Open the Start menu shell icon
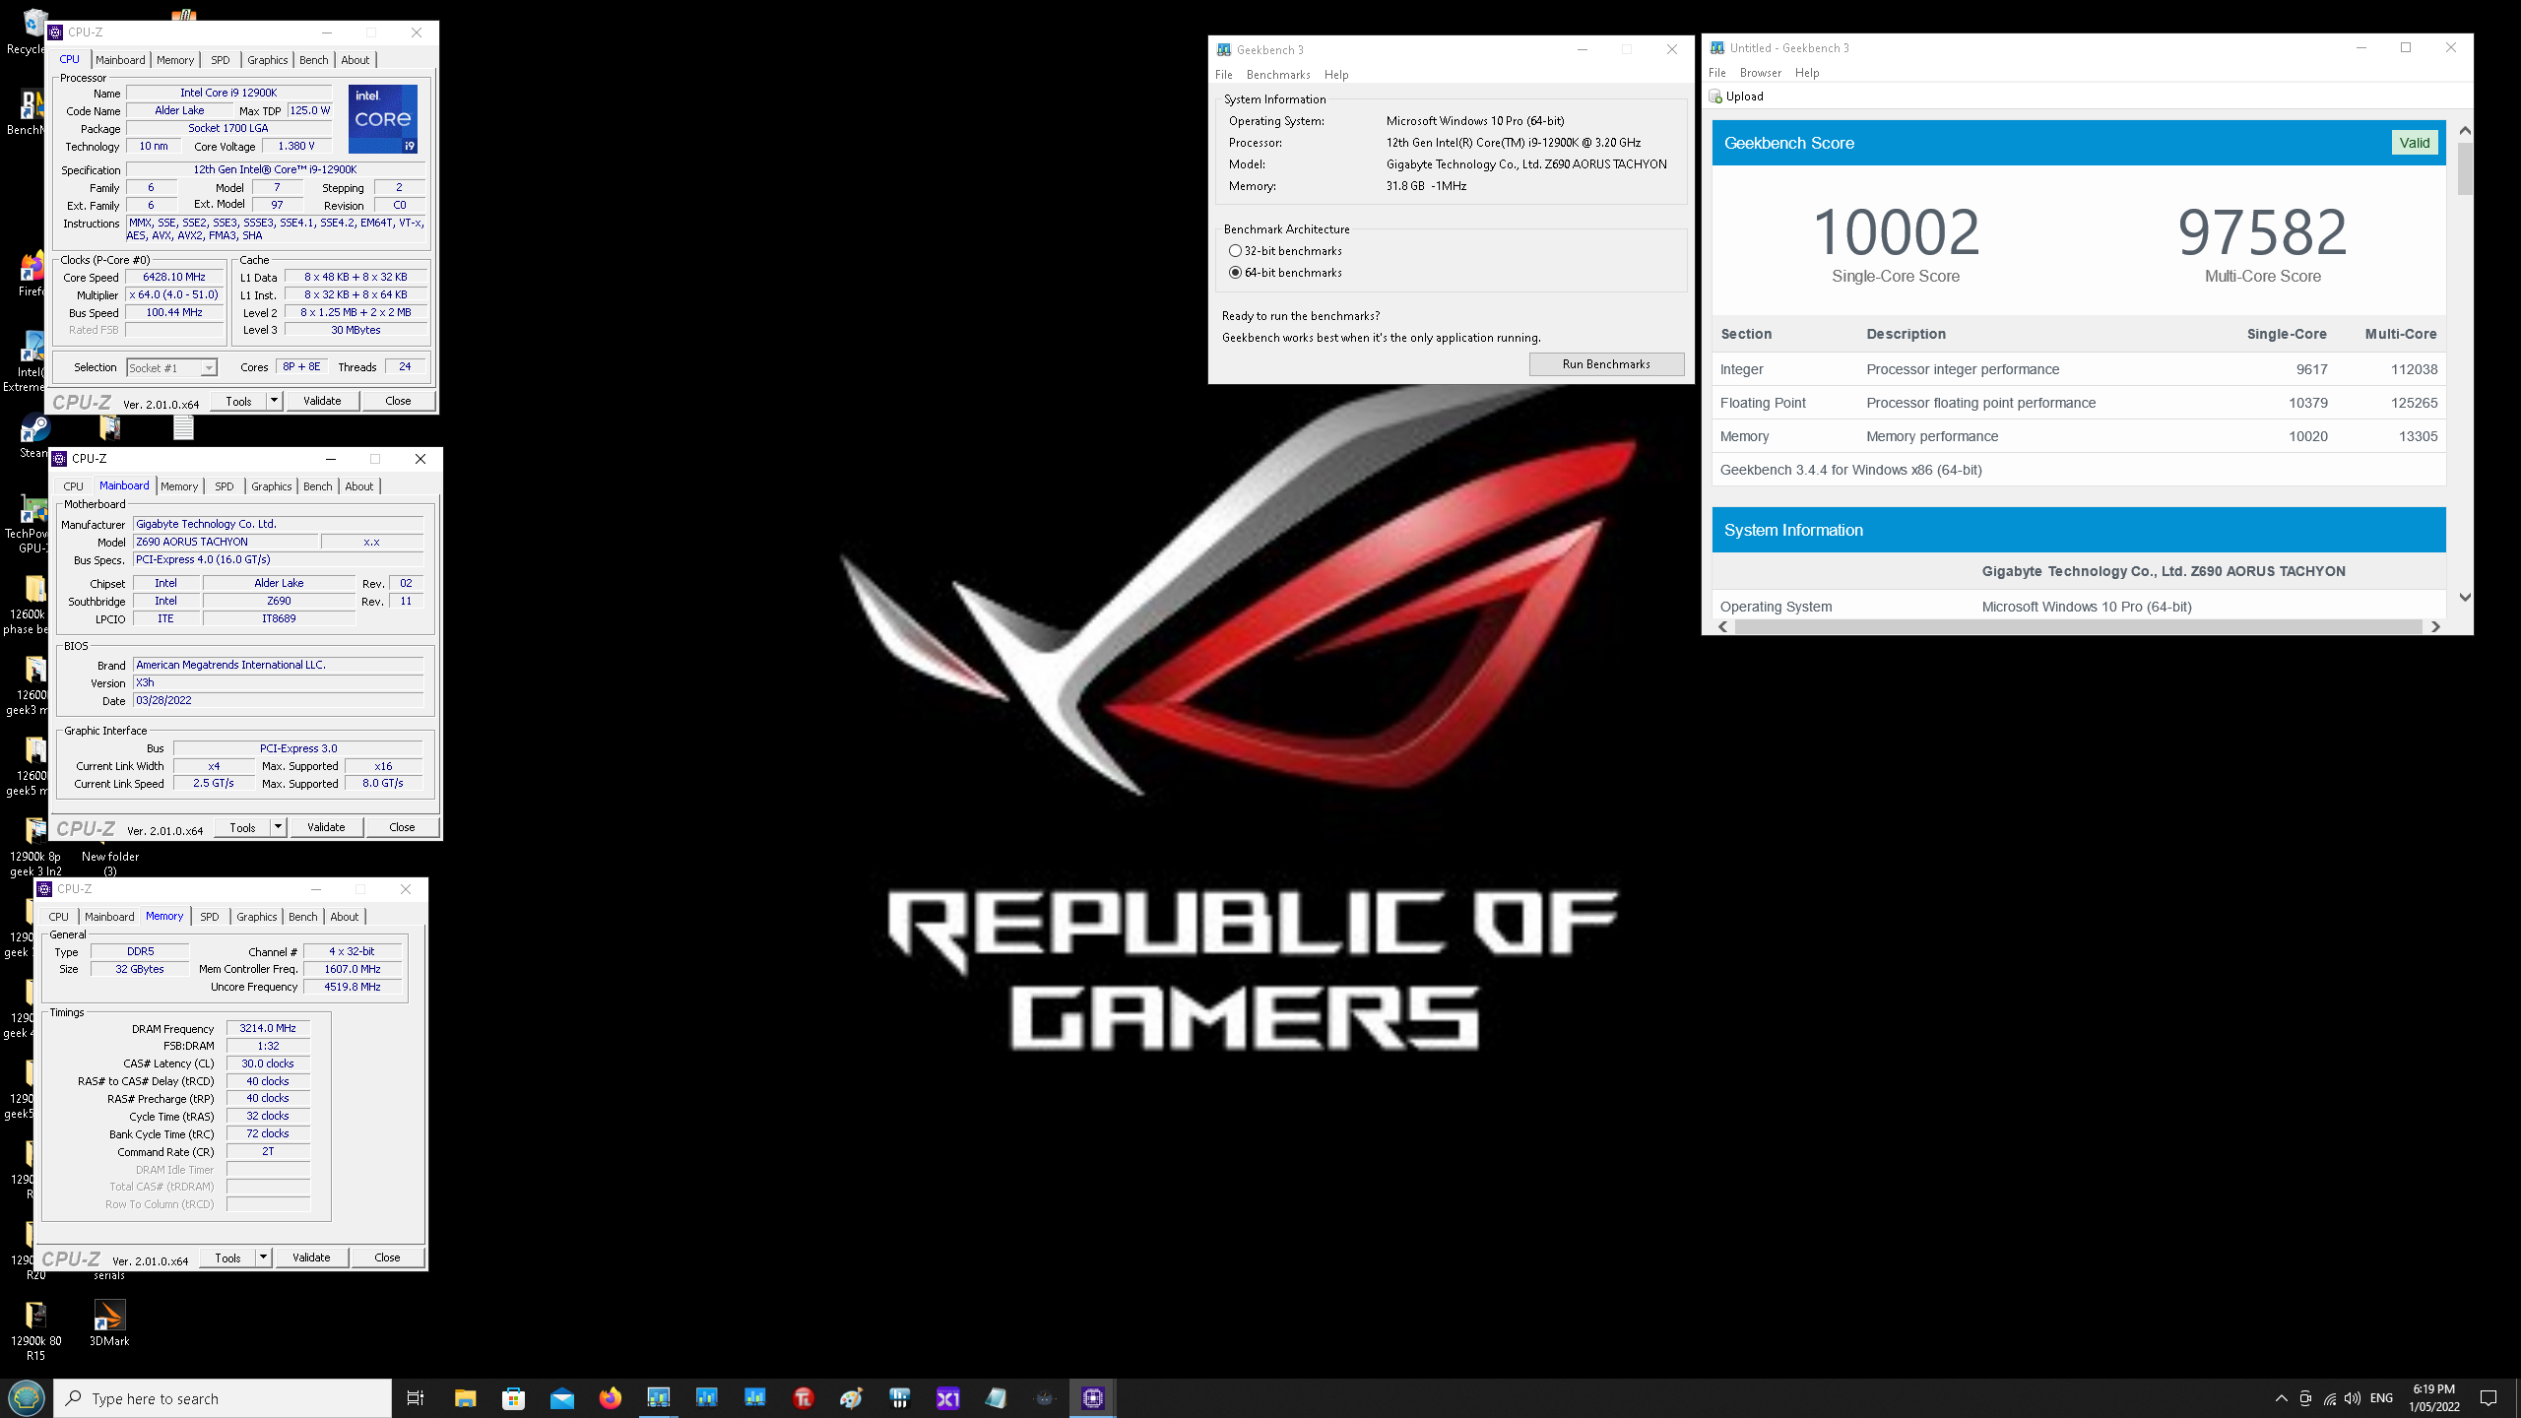Screen dimensions: 2521x1418 coord(26,1398)
